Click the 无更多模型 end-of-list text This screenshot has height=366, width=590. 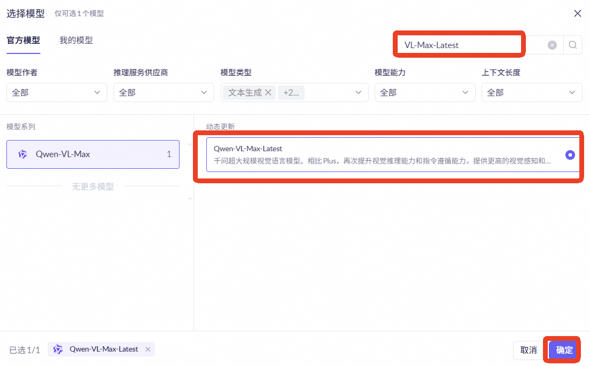coord(93,186)
